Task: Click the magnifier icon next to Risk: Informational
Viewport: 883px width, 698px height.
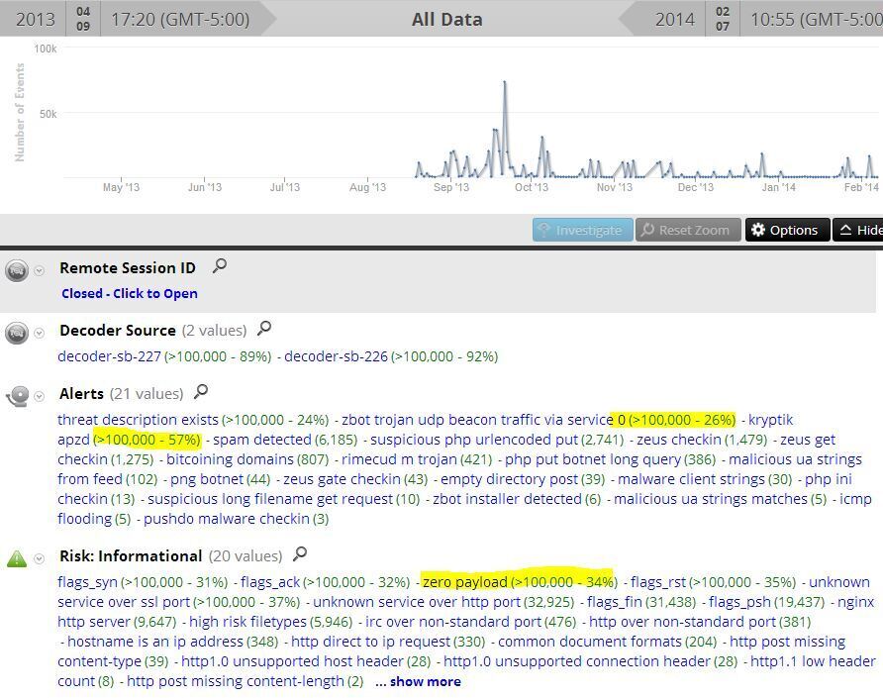Action: tap(300, 554)
